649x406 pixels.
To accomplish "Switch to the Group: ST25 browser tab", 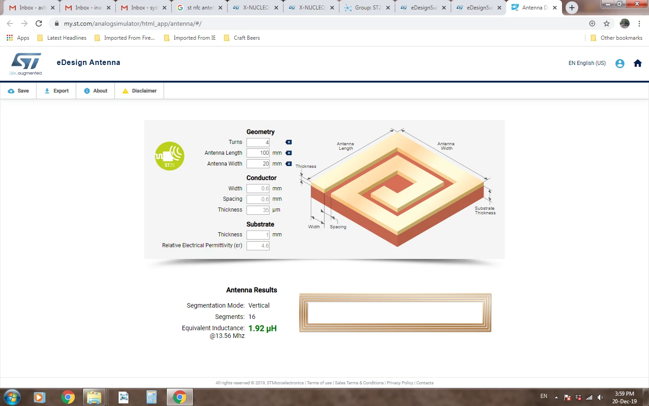I will click(367, 8).
